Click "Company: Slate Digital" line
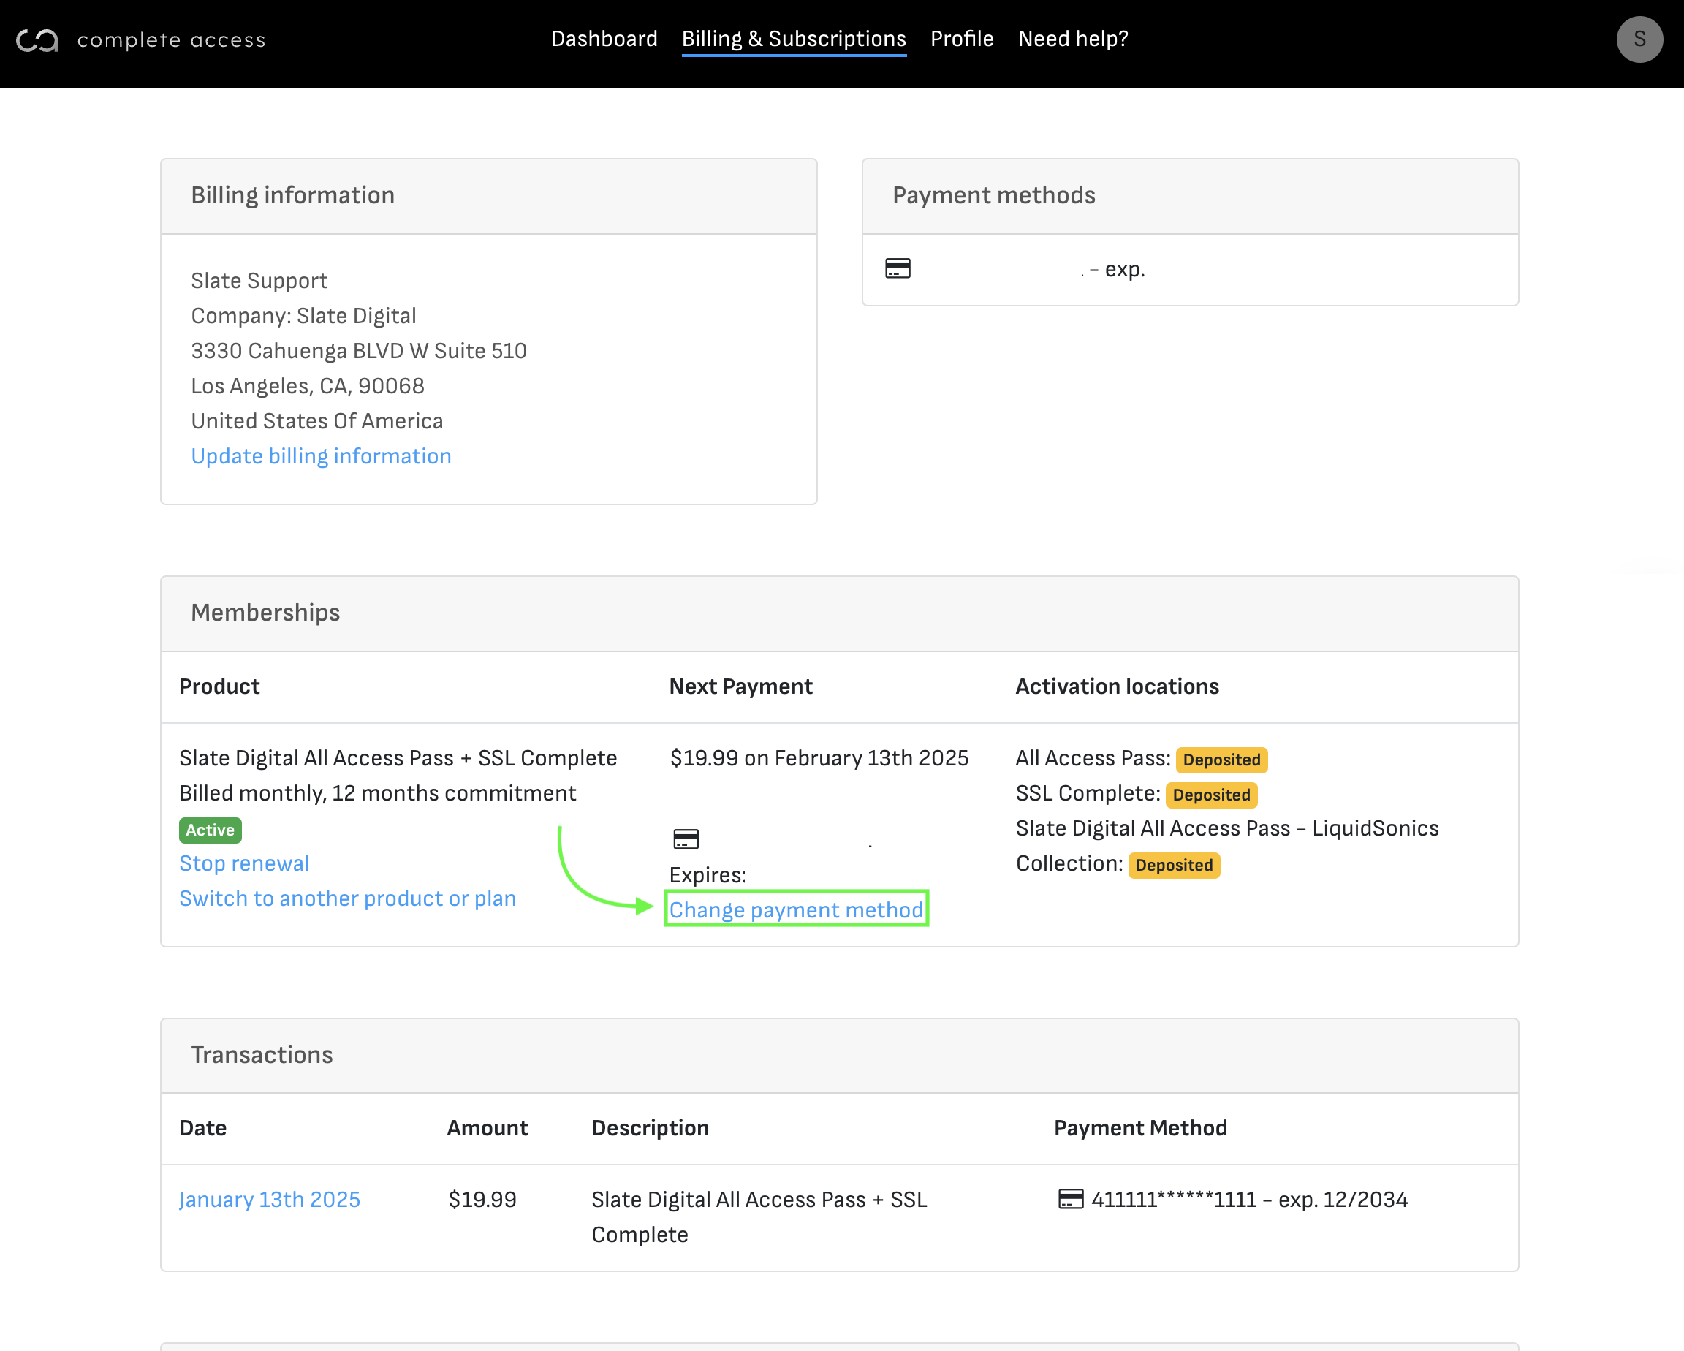Viewport: 1684px width, 1351px height. tap(304, 316)
